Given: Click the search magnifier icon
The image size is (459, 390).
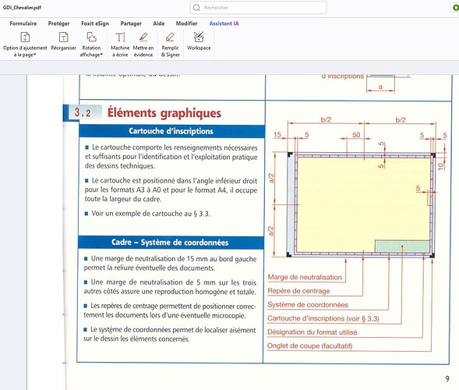Looking at the screenshot, I should [x=196, y=8].
